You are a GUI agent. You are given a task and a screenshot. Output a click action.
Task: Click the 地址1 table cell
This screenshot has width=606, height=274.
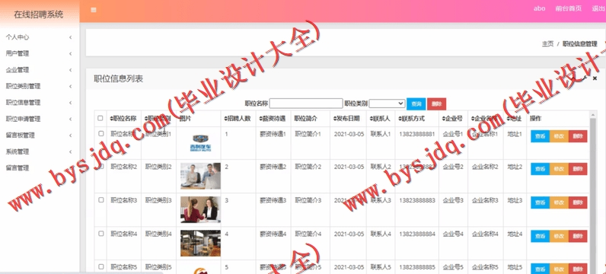point(515,134)
